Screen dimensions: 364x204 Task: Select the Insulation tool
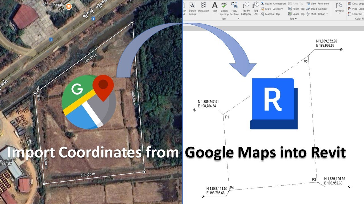click(x=204, y=7)
